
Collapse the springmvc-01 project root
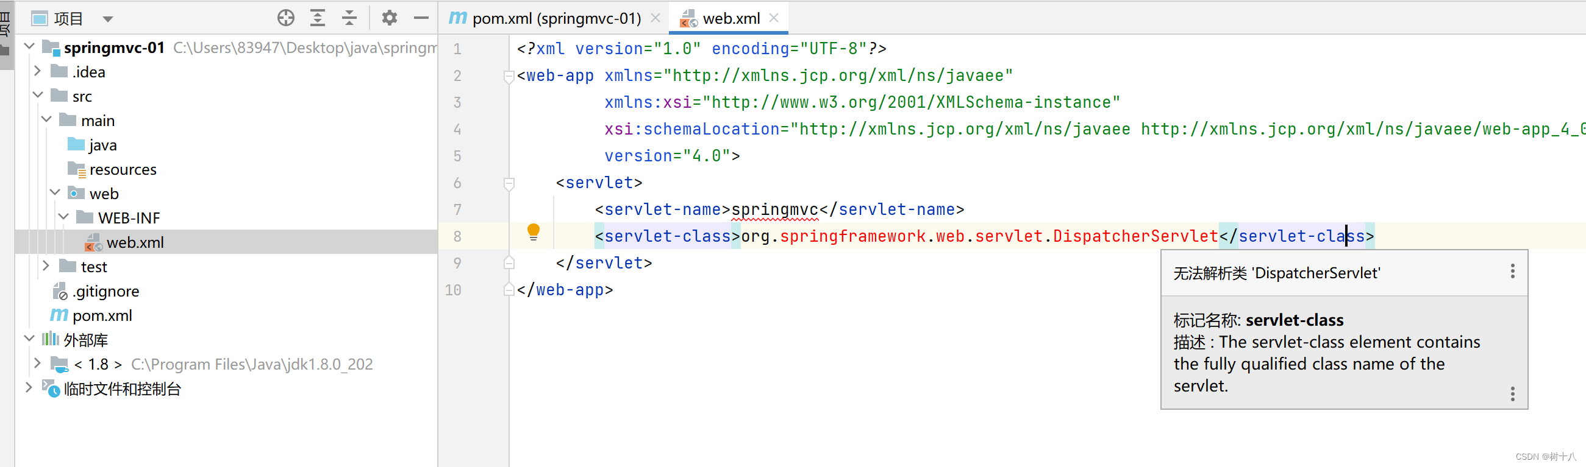[x=29, y=47]
